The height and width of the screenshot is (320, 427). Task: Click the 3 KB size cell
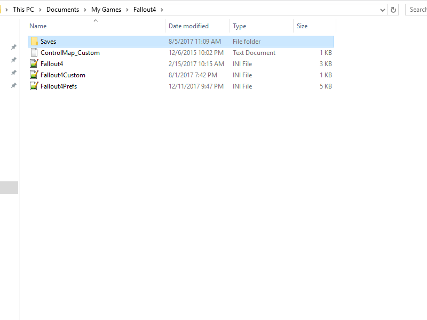click(326, 63)
